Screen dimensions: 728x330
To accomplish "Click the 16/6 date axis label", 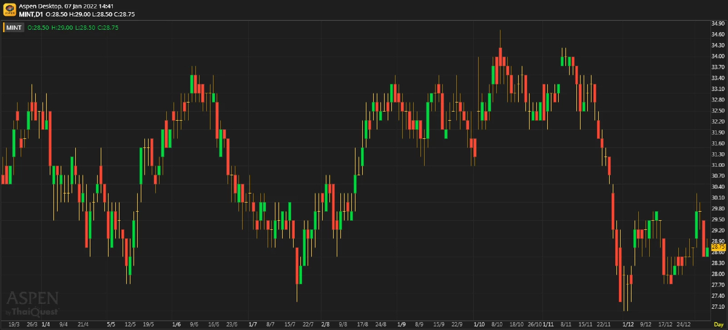I will (214, 325).
